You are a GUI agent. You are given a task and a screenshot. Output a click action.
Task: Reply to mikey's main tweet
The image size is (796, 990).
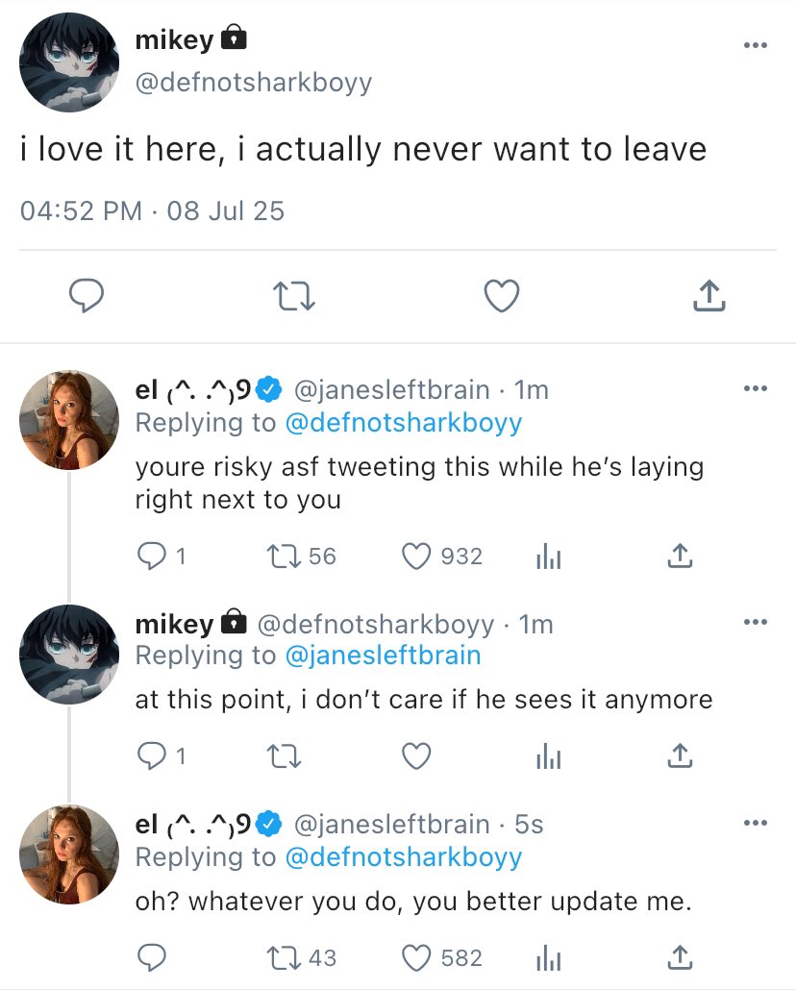click(87, 296)
